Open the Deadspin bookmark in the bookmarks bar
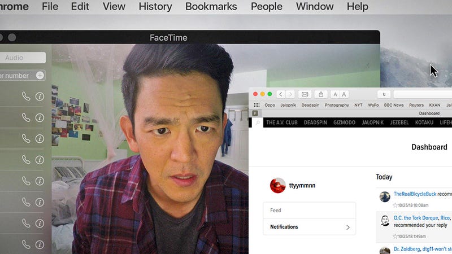The width and height of the screenshot is (452, 254). pyautogui.click(x=310, y=105)
